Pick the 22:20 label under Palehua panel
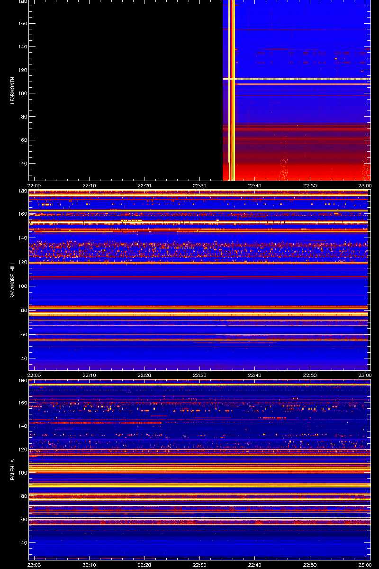 tap(144, 565)
